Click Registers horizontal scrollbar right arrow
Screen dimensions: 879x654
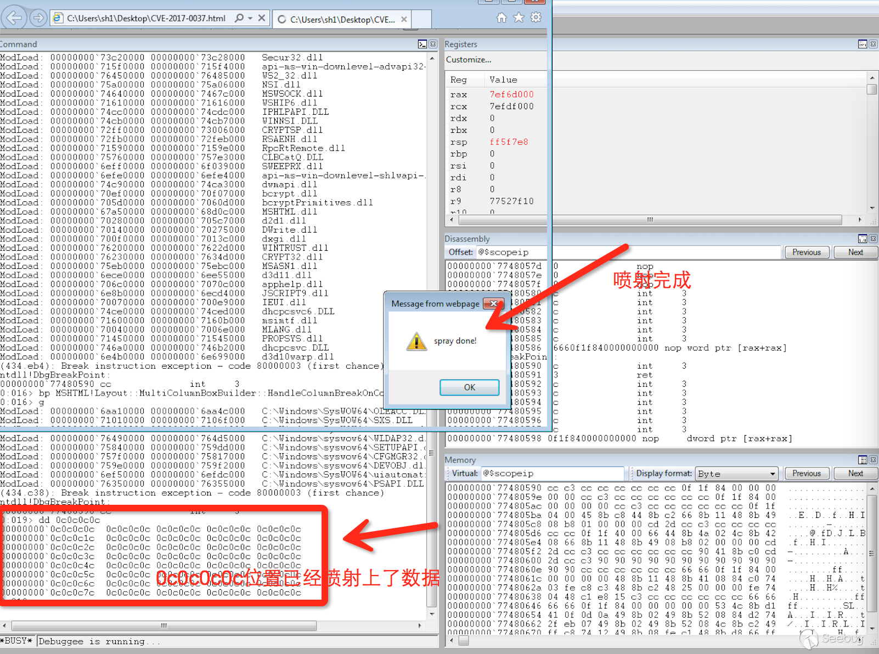[860, 219]
